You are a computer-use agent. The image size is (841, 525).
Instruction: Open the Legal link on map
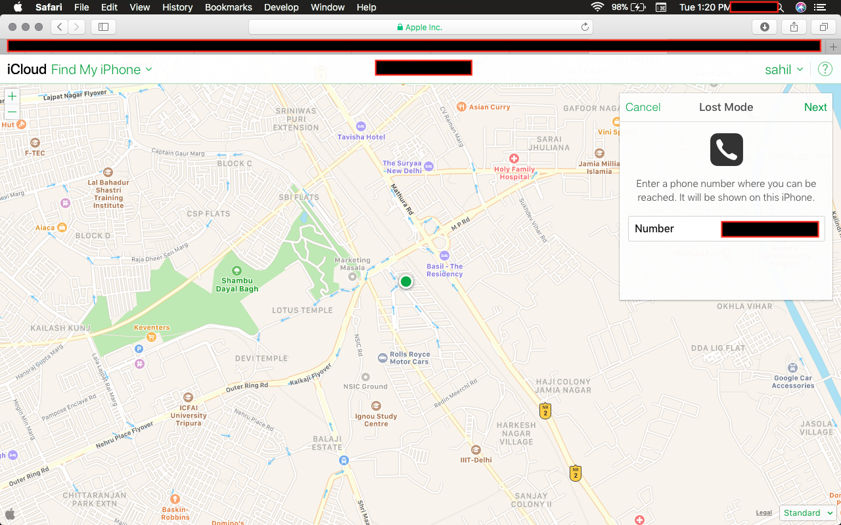[764, 513]
